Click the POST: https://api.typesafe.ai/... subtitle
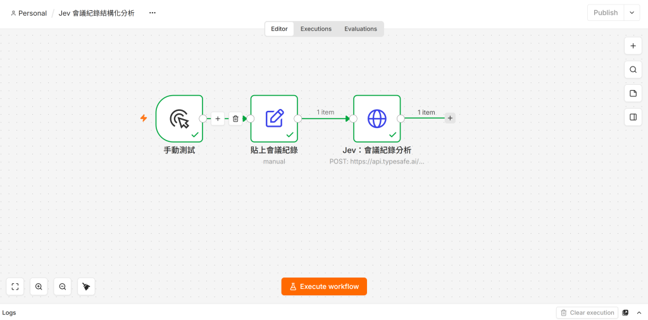This screenshot has height=320, width=648. click(x=377, y=162)
